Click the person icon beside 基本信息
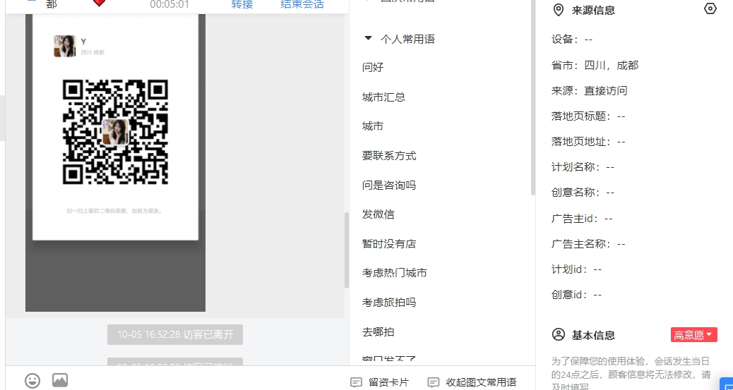 point(558,334)
